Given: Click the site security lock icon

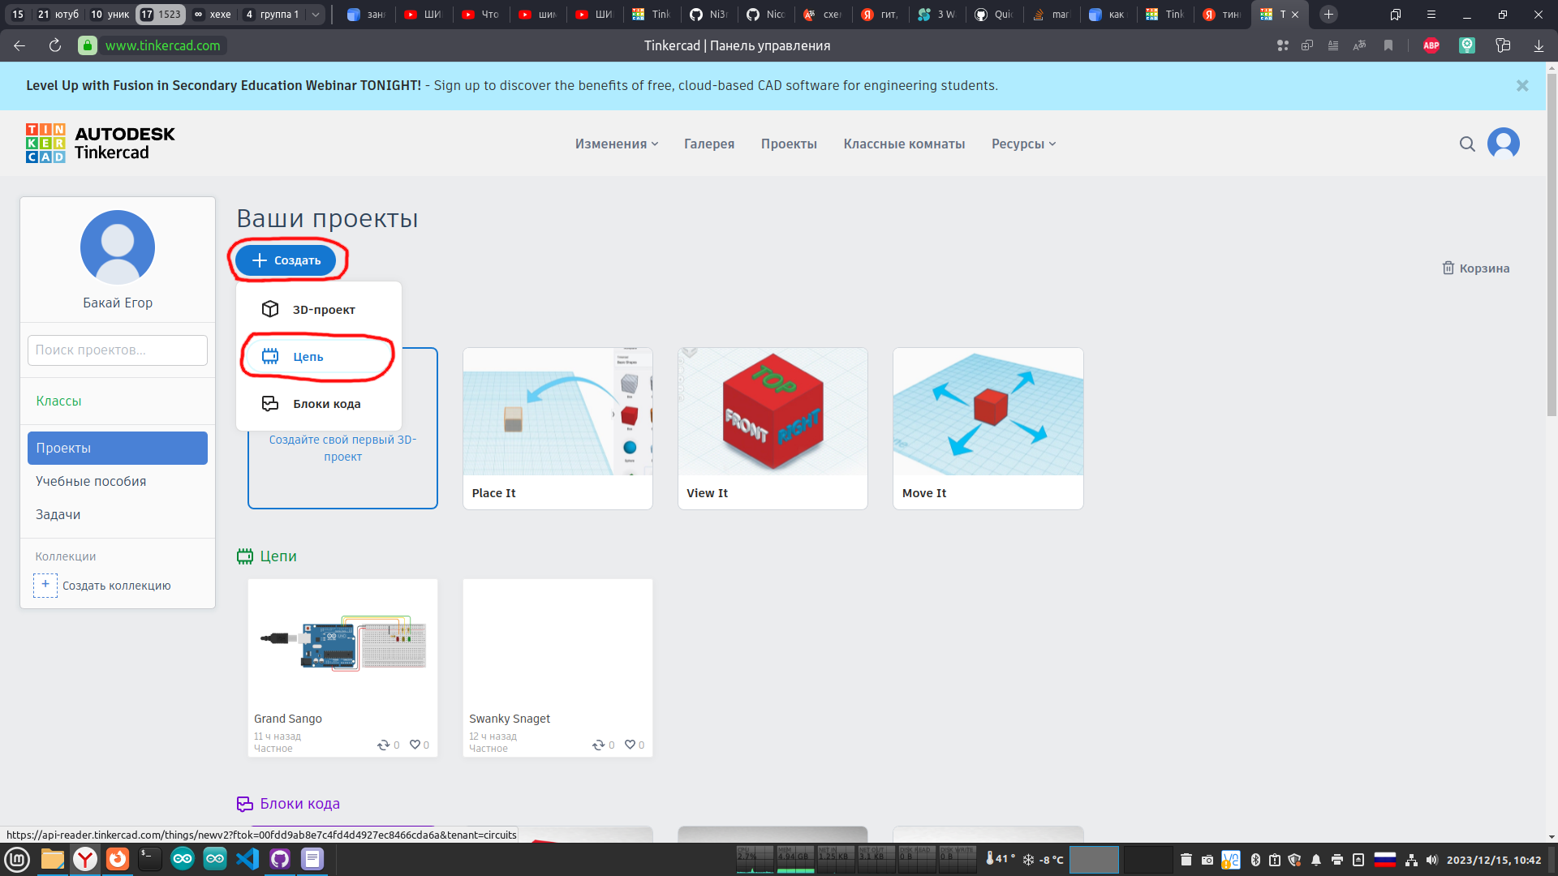Looking at the screenshot, I should click(88, 45).
